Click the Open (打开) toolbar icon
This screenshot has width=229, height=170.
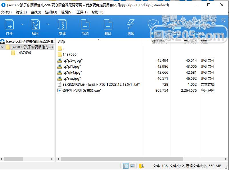coord(9,25)
